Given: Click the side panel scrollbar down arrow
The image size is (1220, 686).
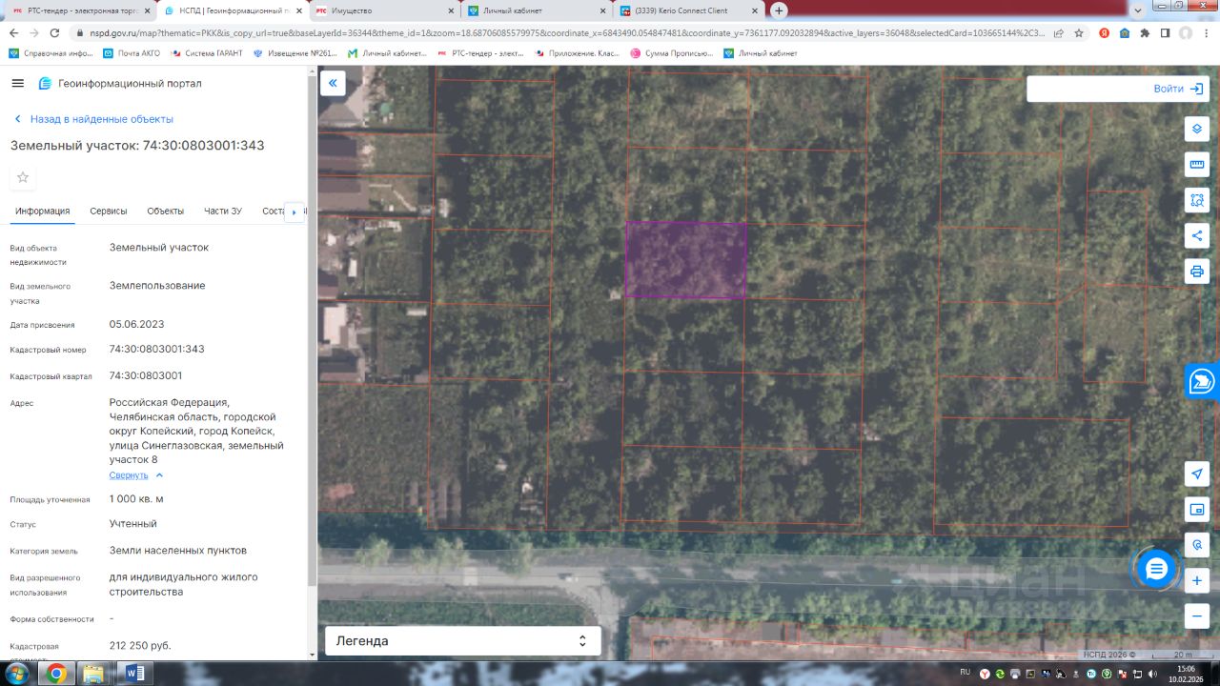Looking at the screenshot, I should (312, 655).
